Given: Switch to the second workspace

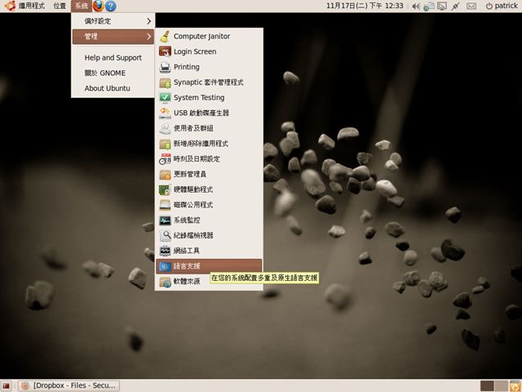Looking at the screenshot, I should coord(501,386).
